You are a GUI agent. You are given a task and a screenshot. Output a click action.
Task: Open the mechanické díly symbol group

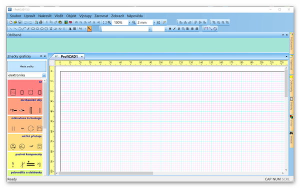(x=25, y=106)
